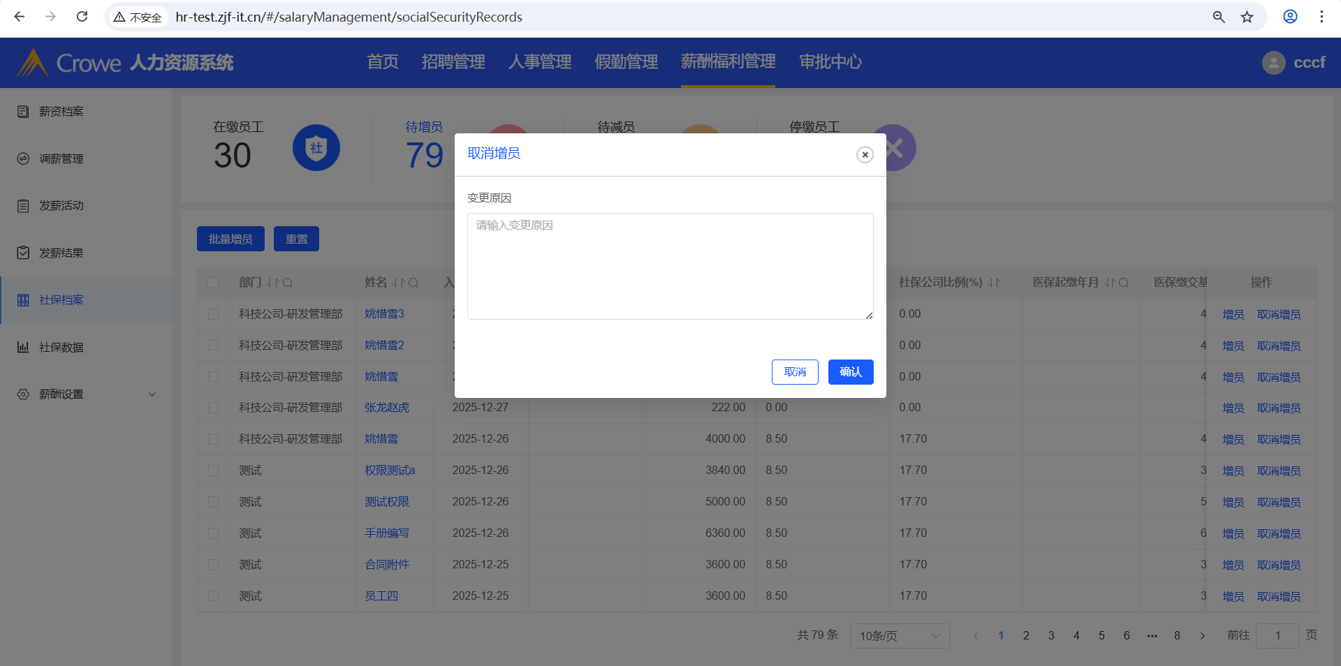Click the 薪资档案 sidebar icon
The image size is (1341, 666).
[x=23, y=112]
